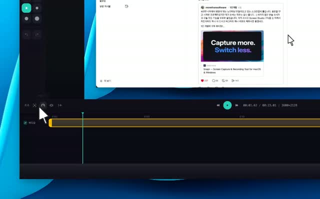Undo the last edit in the editor
This screenshot has width=320, height=199.
pyautogui.click(x=26, y=34)
